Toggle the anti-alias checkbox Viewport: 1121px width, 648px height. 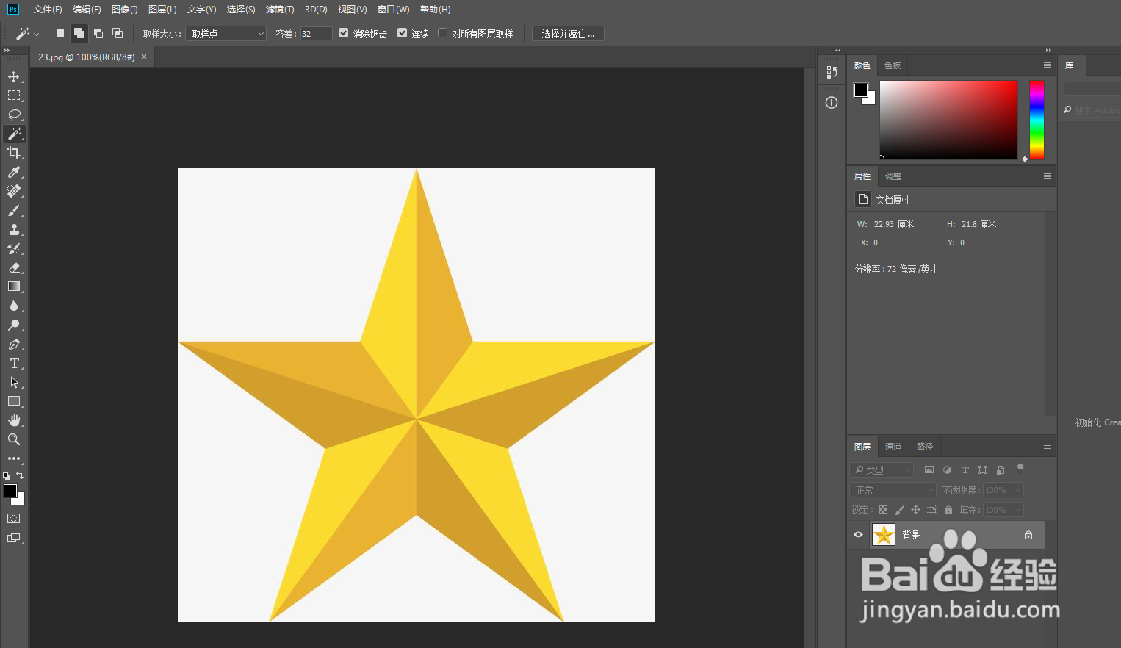click(x=343, y=33)
